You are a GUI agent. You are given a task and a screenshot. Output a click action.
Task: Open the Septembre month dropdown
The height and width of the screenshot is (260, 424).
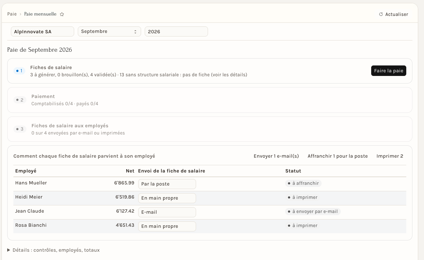109,31
